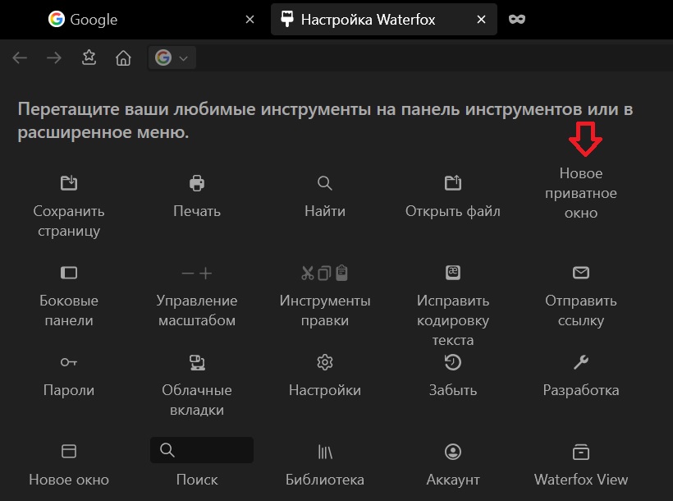Select the Settings (Настройки) gear icon
673x501 pixels.
point(325,362)
